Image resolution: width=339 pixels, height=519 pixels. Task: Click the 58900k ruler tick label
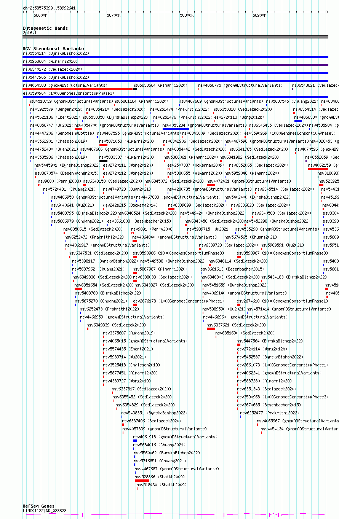260,15
